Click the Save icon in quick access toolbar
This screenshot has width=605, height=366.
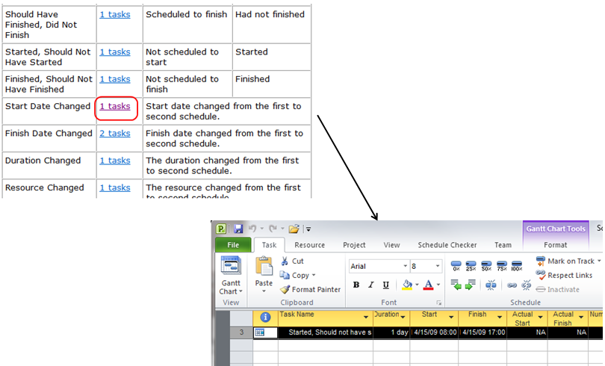pos(238,229)
